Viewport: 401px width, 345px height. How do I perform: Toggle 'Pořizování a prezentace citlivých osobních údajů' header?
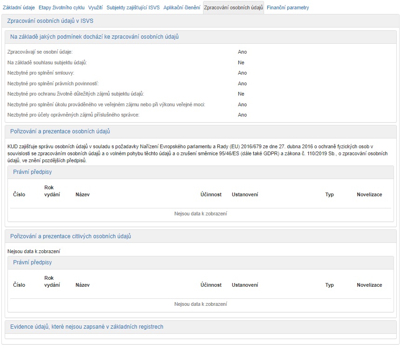coord(70,236)
